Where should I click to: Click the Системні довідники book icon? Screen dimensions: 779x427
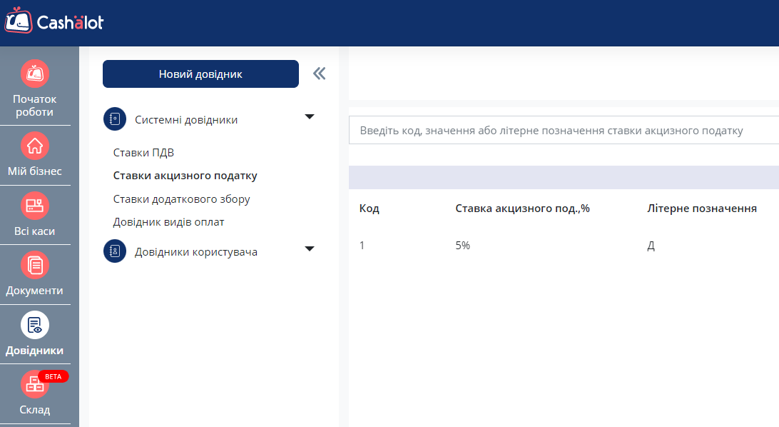[115, 120]
